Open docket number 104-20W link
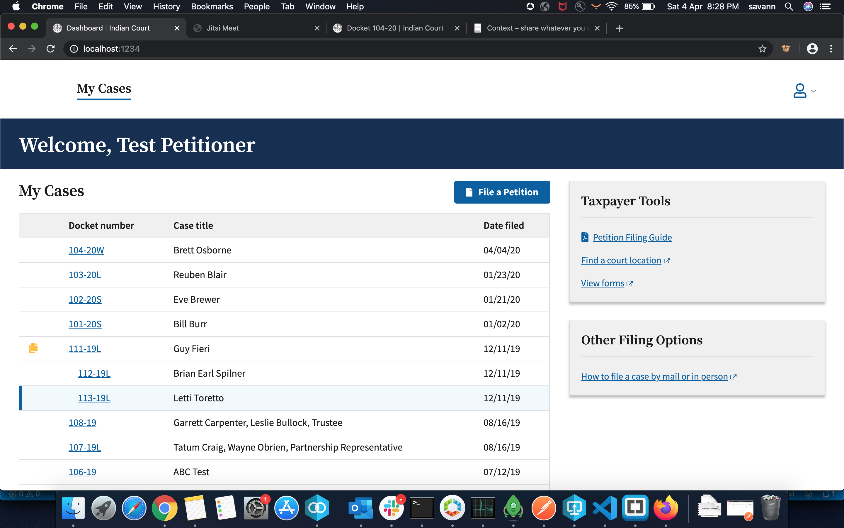Screen dimensions: 844x528 [86, 250]
